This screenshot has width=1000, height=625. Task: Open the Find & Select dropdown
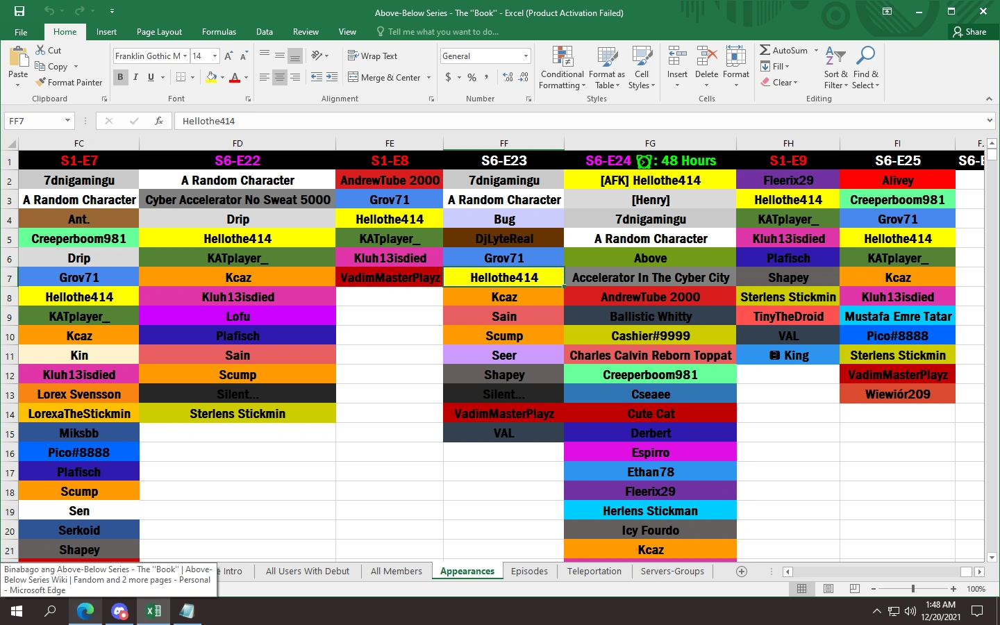coord(866,67)
